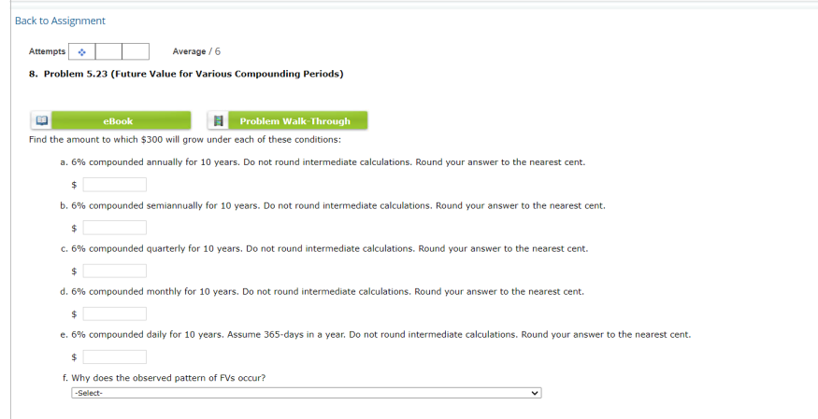
Task: Click the eBook book icon
Action: 41,120
